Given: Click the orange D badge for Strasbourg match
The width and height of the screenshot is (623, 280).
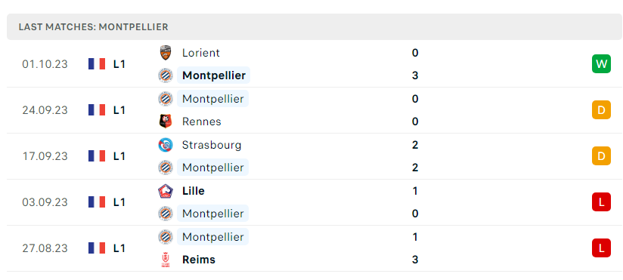Looking at the screenshot, I should click(x=601, y=156).
